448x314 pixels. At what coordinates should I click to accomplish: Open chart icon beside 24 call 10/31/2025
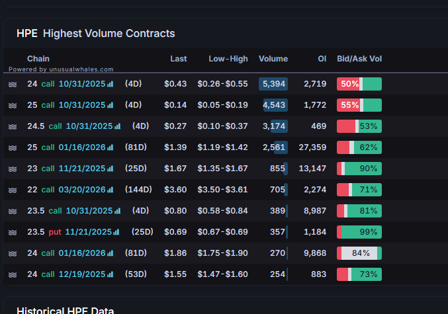click(x=111, y=84)
